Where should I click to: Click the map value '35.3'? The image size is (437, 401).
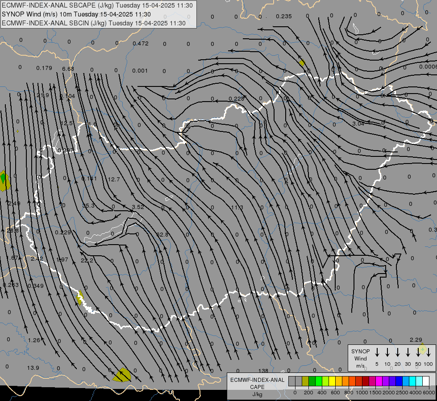(x=88, y=206)
